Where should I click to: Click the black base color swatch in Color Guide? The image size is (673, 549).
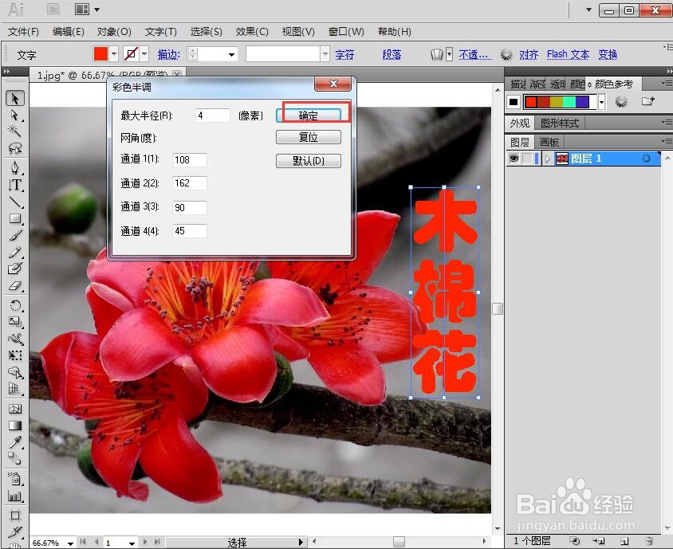click(x=514, y=102)
